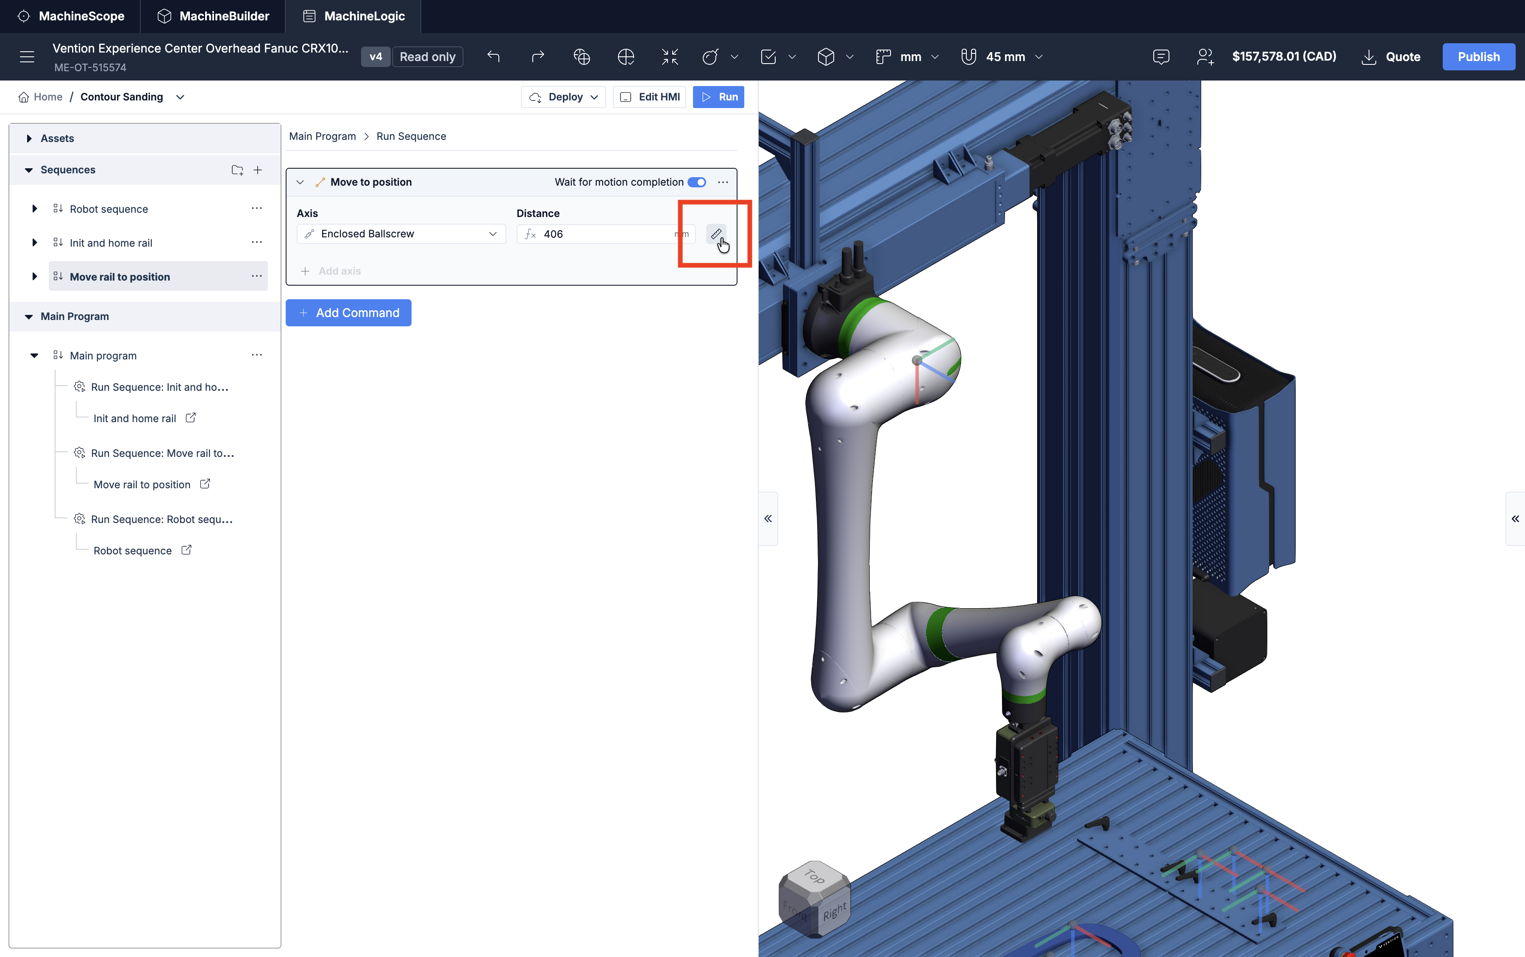
Task: Go to Home breadcrumb
Action: (41, 97)
